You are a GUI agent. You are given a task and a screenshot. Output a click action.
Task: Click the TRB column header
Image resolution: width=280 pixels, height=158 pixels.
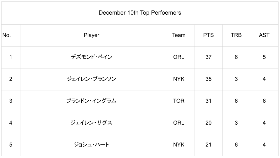(236, 35)
